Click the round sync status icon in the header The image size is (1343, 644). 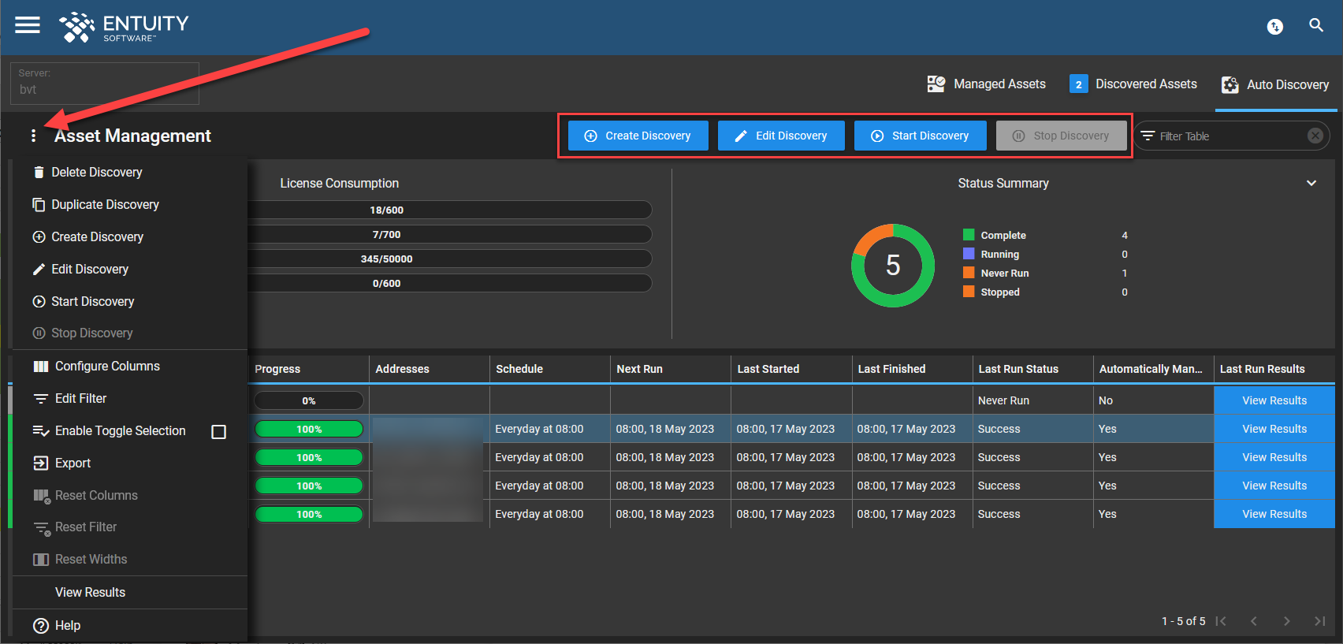[1274, 27]
